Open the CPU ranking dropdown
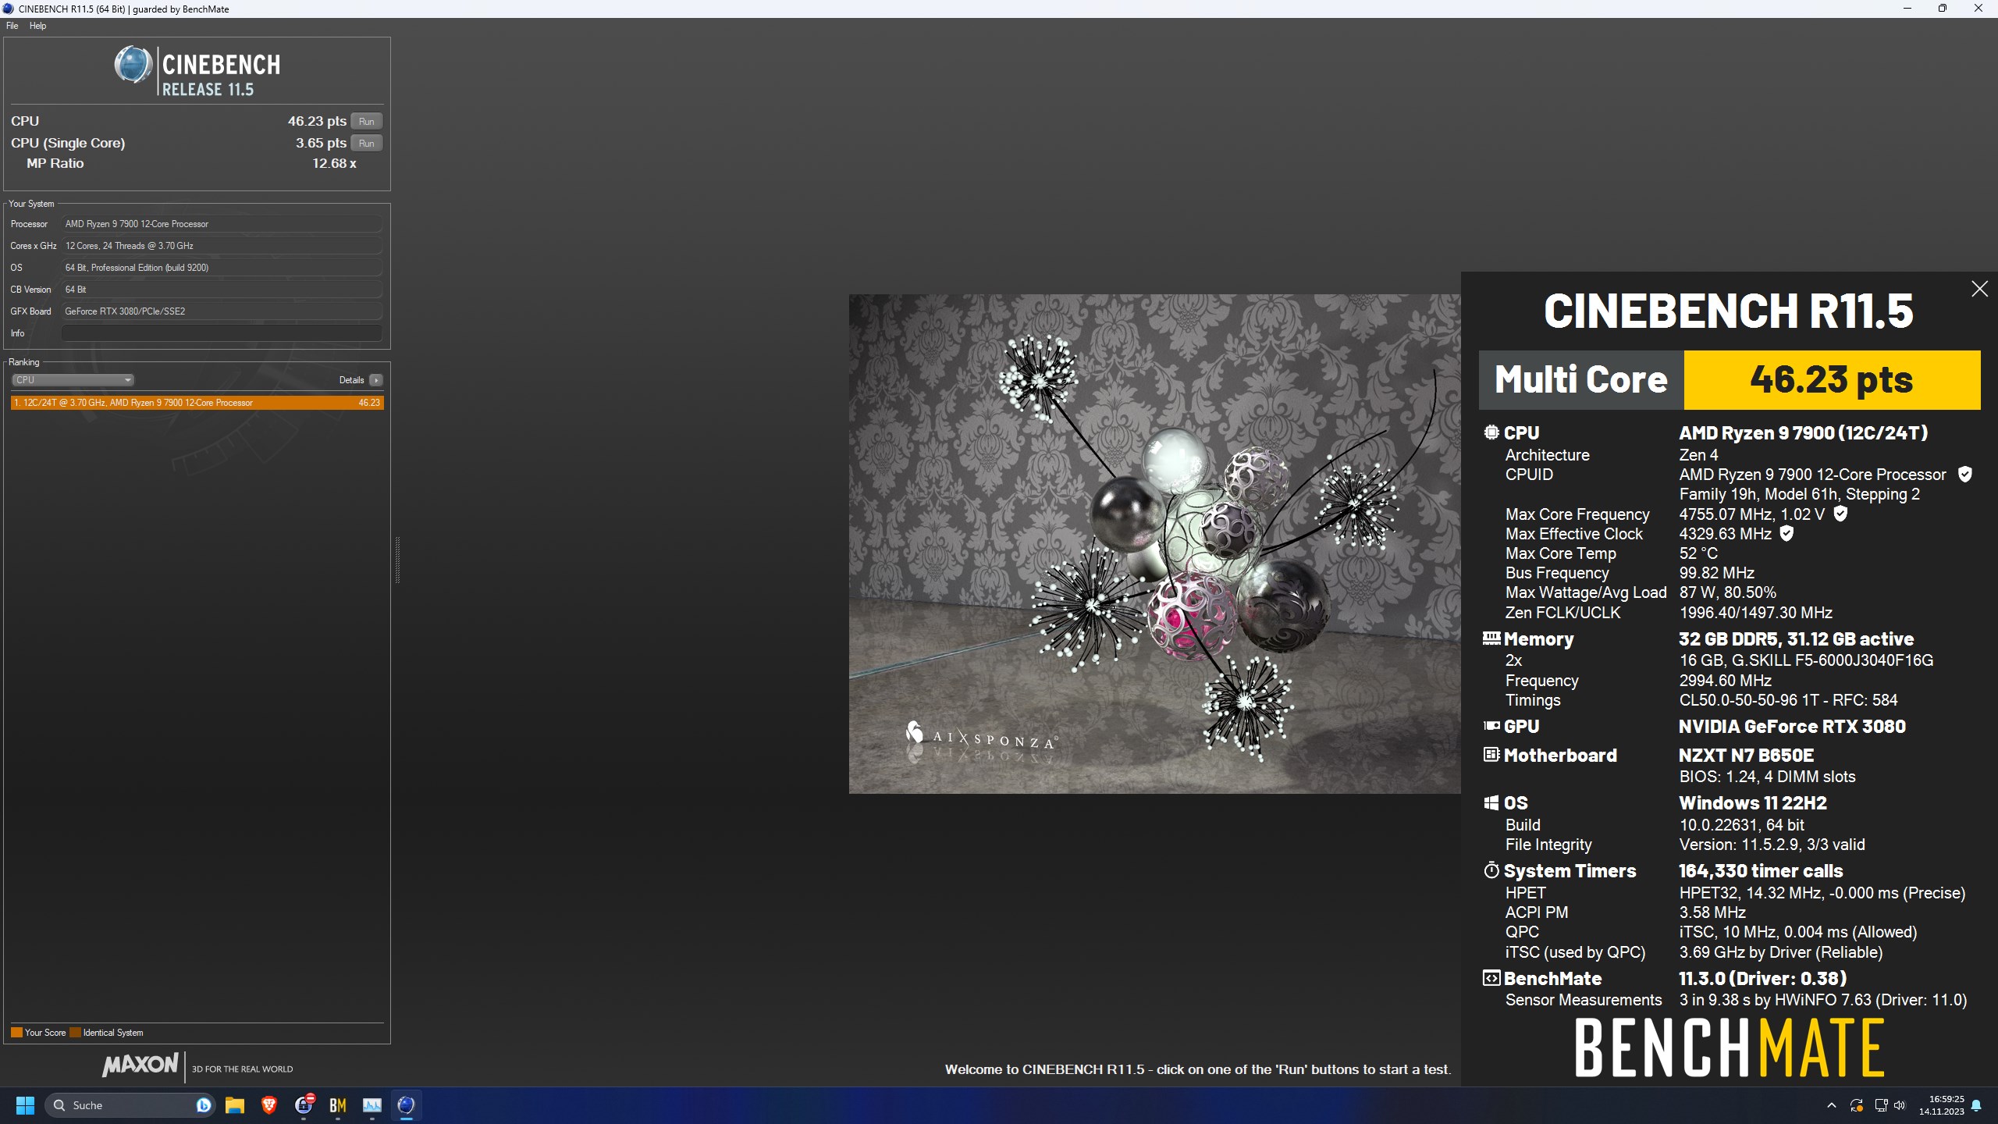This screenshot has height=1124, width=1998. [73, 380]
